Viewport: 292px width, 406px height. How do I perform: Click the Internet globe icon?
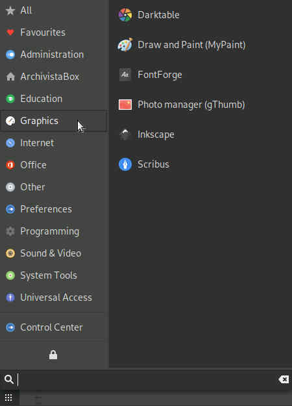tap(10, 143)
